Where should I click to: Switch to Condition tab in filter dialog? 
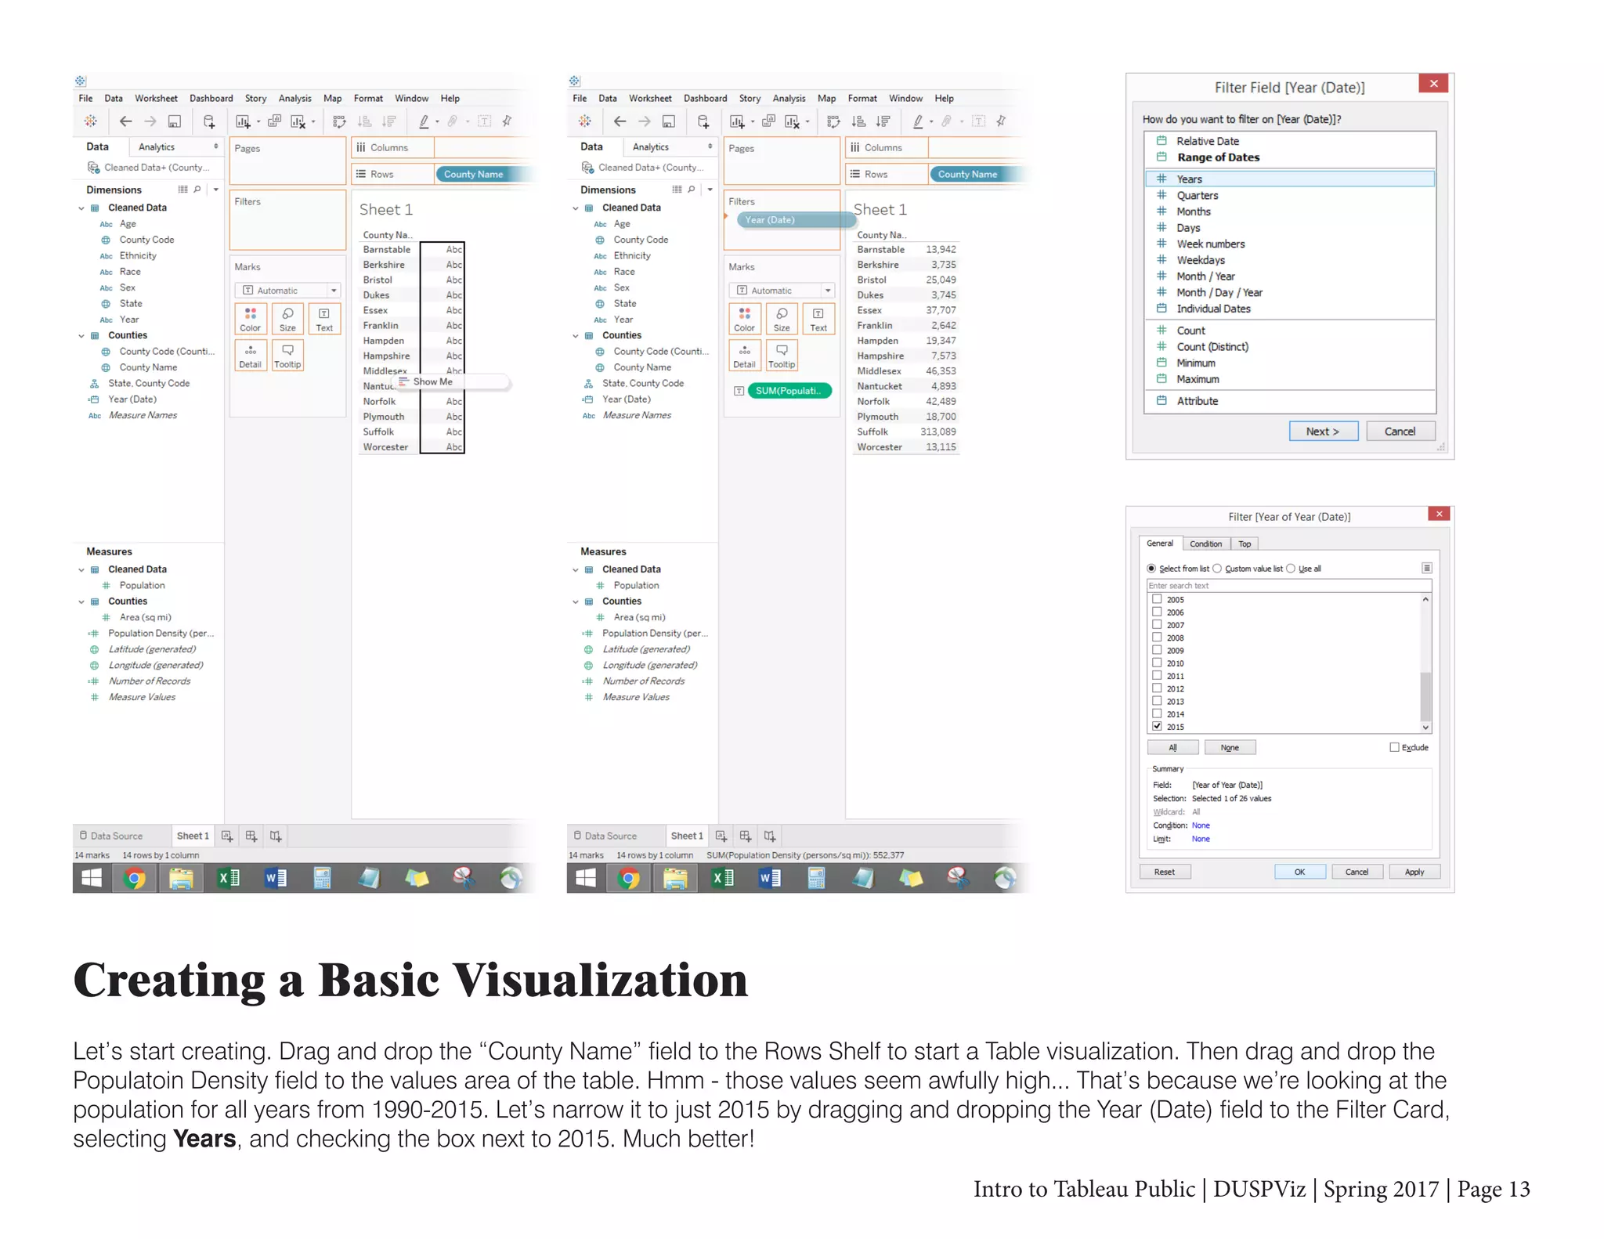tap(1205, 544)
